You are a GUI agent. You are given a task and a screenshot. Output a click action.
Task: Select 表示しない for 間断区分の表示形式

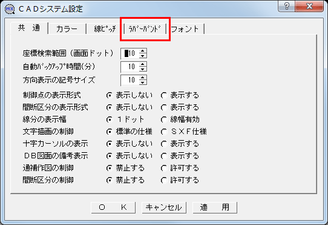(x=130, y=107)
